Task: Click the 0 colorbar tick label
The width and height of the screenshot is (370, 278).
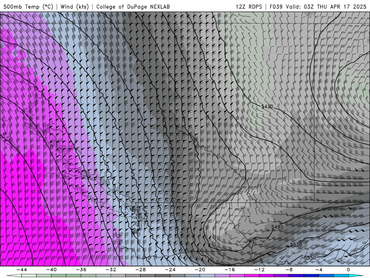Action: tap(349, 270)
